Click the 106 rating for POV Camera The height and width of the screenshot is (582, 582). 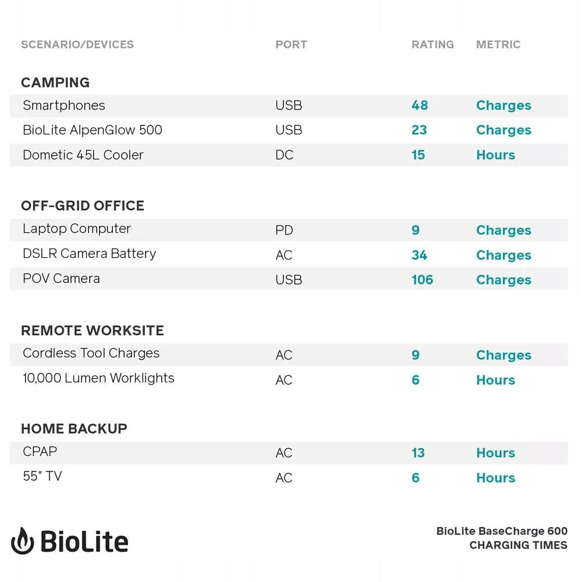click(422, 280)
